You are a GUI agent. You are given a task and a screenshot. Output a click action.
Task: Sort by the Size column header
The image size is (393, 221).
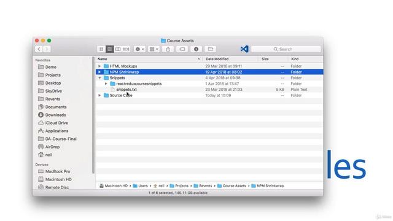point(273,59)
